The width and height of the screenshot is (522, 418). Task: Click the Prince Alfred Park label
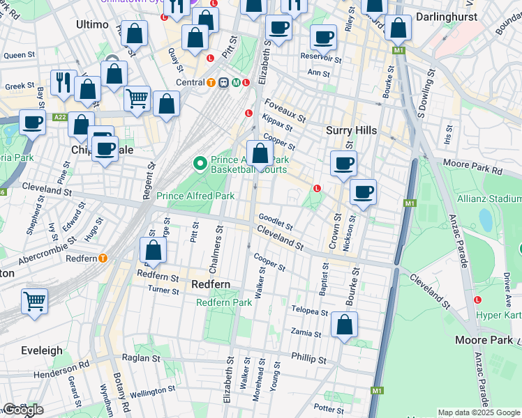click(195, 196)
